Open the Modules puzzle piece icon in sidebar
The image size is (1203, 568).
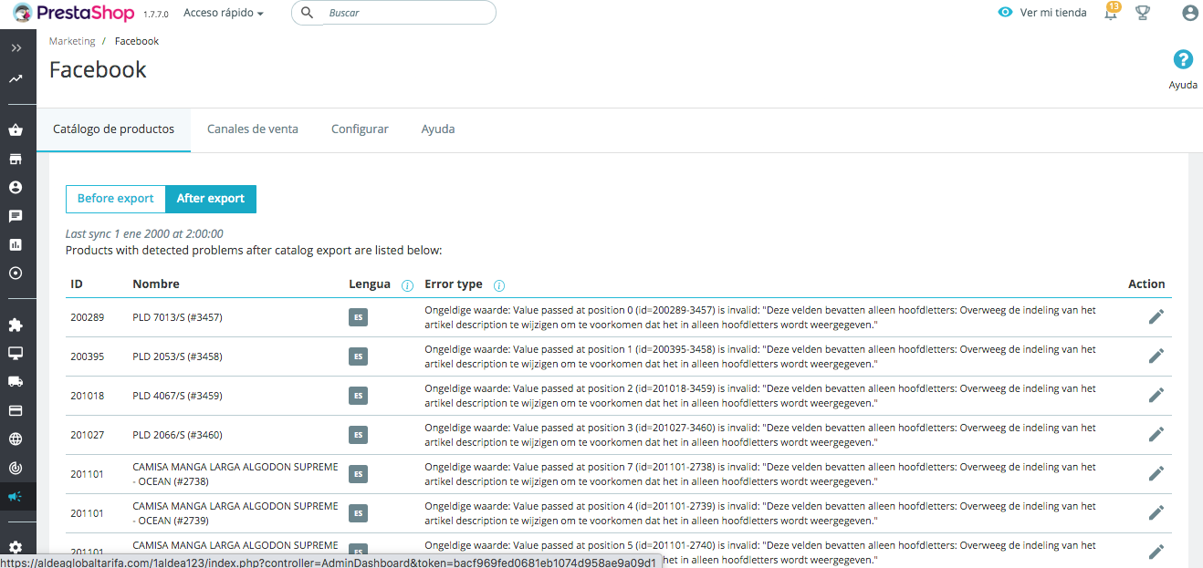[x=16, y=325]
